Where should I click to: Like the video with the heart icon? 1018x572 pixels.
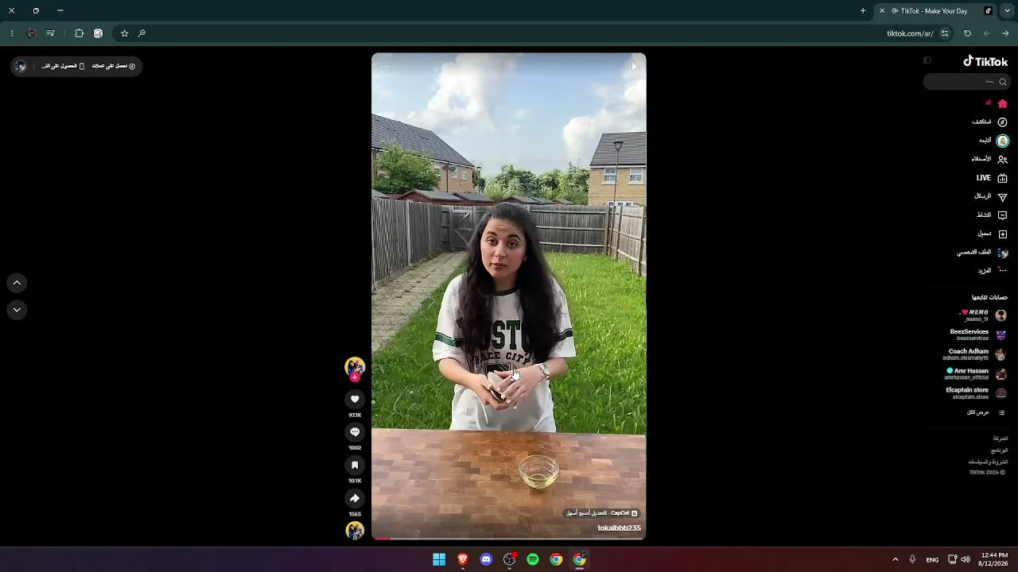355,399
